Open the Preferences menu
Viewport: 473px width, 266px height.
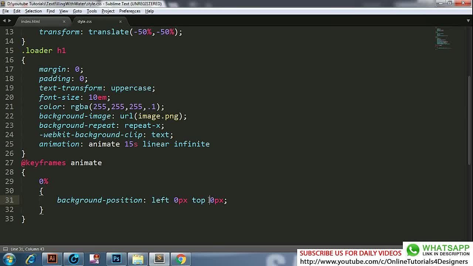(130, 11)
